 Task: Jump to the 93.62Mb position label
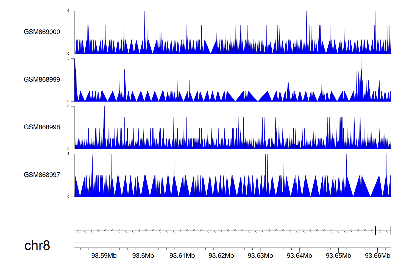[x=221, y=256]
